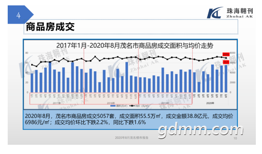Click the Zhuhai AK logo
The width and height of the screenshot is (262, 154).
(230, 13)
